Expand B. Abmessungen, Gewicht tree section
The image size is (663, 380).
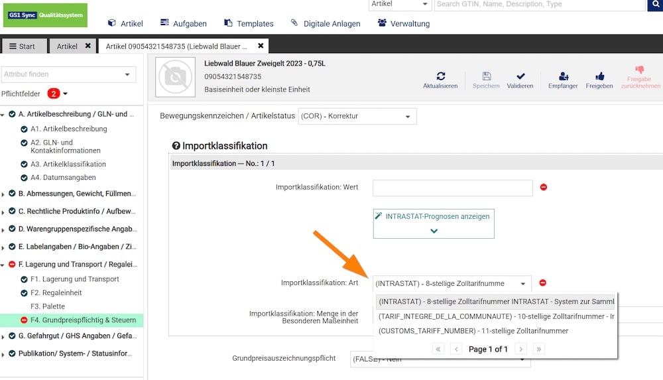tap(3, 194)
